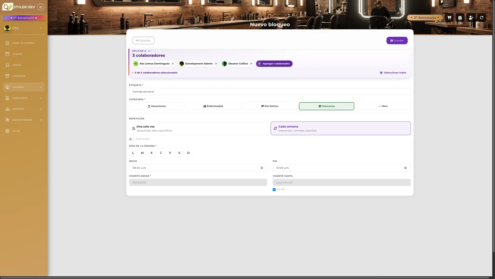Click the calendar add icon in header

460,18
